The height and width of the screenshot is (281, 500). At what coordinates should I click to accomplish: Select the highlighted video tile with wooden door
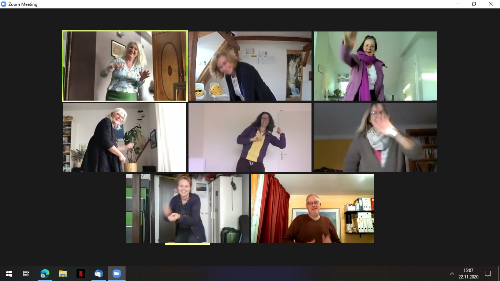tap(125, 66)
